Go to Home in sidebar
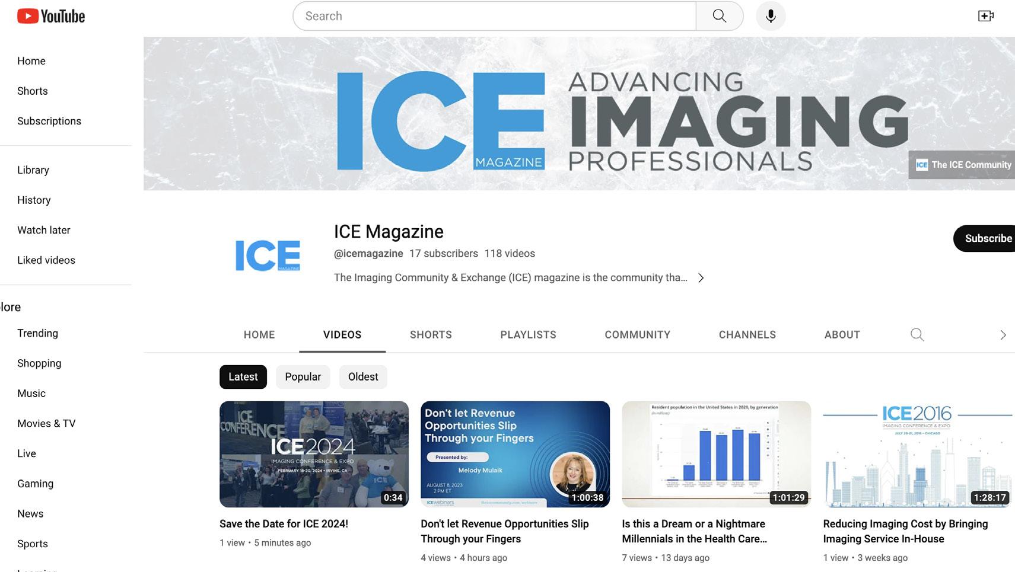 pyautogui.click(x=31, y=61)
